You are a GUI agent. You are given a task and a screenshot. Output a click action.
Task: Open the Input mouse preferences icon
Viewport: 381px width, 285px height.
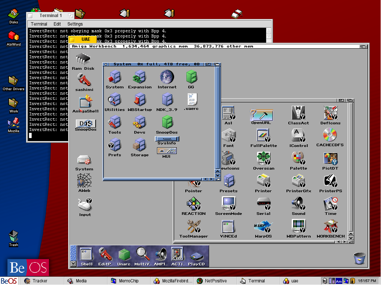click(85, 204)
